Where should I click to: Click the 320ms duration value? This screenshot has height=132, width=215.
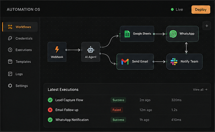pyautogui.click(x=176, y=100)
